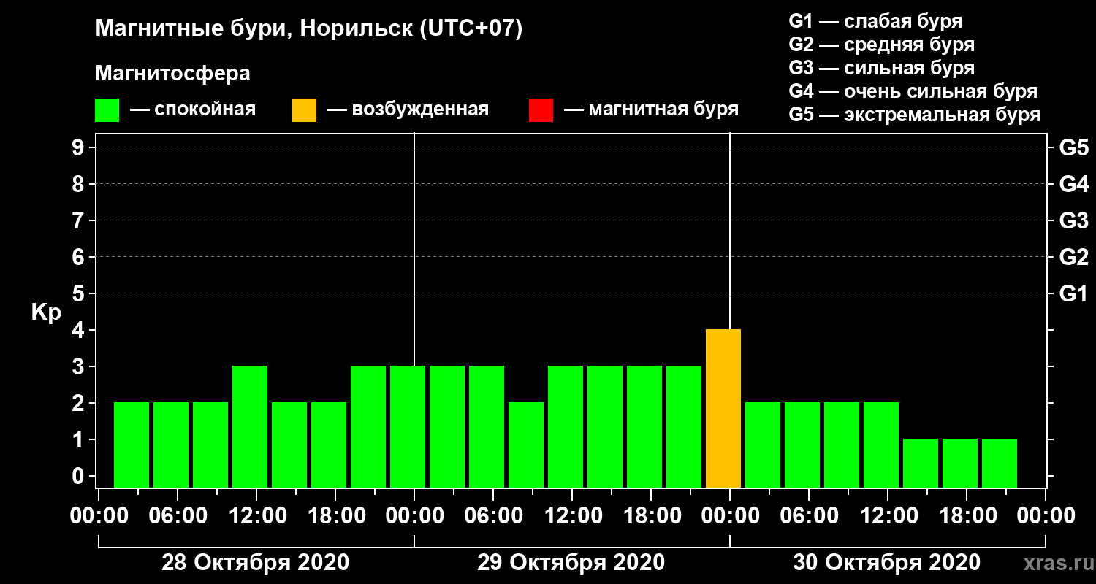Image resolution: width=1096 pixels, height=584 pixels.
Task: Click the 'G1' label on the right axis
Action: coord(1073,293)
